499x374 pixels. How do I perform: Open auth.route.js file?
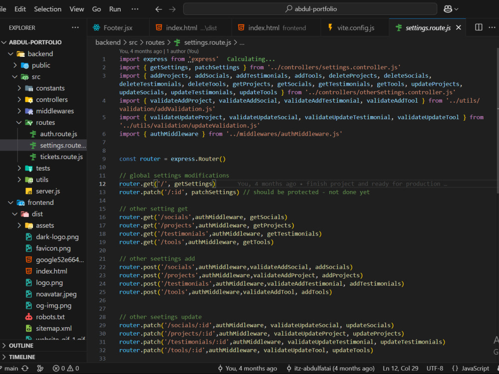coord(58,134)
